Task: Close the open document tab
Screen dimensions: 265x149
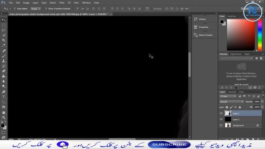Action: 111,14
